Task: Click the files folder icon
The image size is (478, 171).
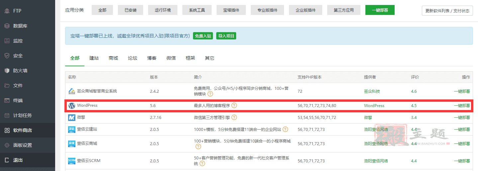Action: tap(7, 85)
